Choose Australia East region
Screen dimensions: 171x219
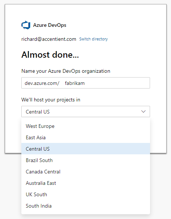pyautogui.click(x=86, y=183)
